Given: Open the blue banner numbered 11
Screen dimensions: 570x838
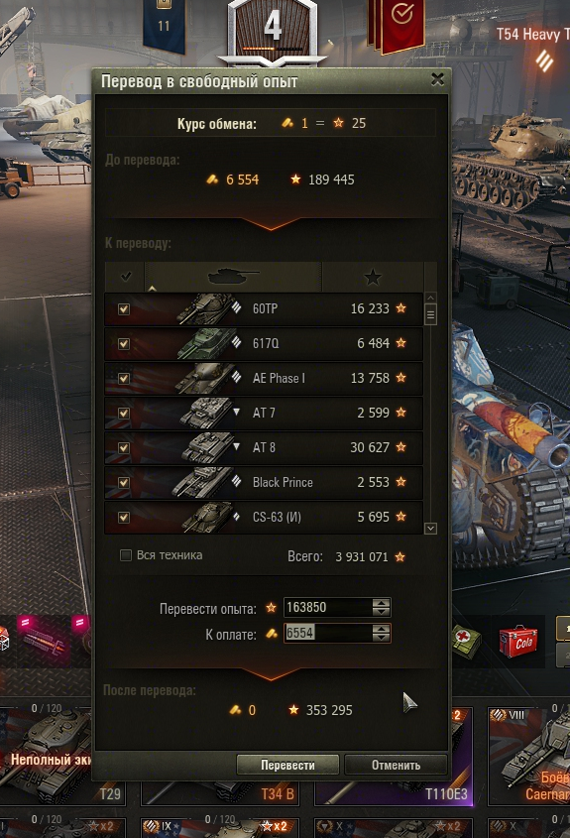Looking at the screenshot, I should (x=164, y=24).
